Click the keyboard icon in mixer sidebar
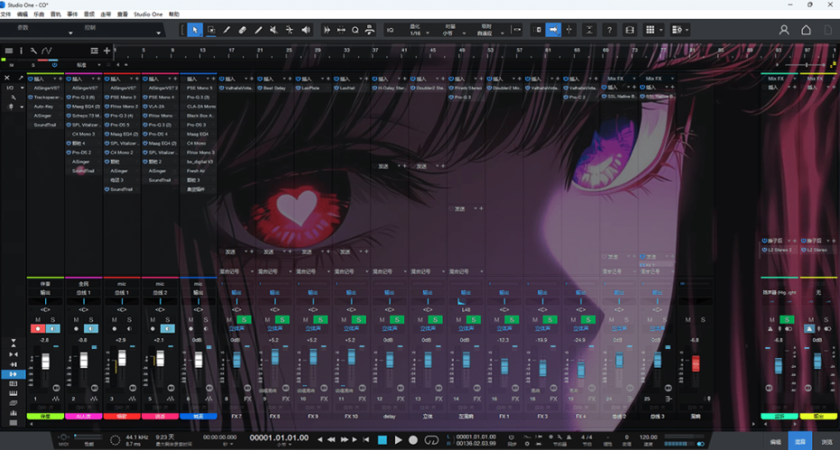 point(14,393)
